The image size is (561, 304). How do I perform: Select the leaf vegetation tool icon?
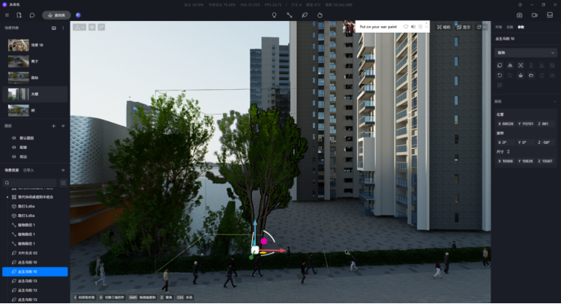[x=304, y=15]
